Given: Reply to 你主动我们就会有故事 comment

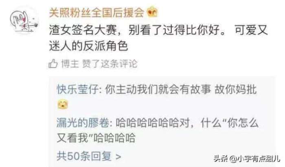Looking at the screenshot, I should 158,90.
